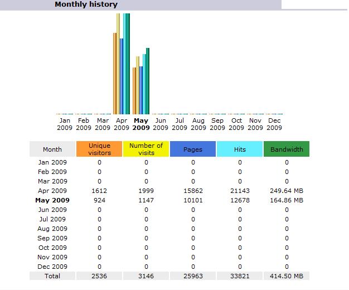Click the 25963 total pages value
This screenshot has height=290, width=349.
click(193, 276)
